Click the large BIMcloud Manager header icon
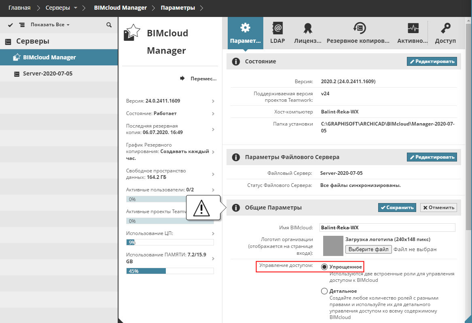Viewport: 472px width, 323px height. point(132,32)
